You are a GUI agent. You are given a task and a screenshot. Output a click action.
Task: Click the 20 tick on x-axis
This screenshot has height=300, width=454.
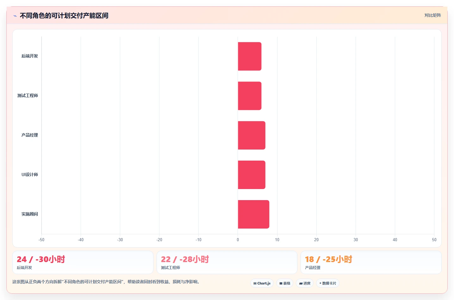316,240
